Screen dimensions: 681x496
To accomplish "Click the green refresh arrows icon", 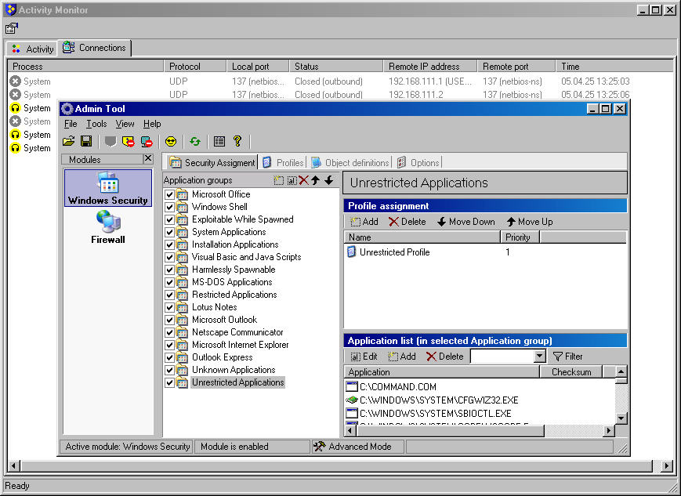I will coord(195,142).
